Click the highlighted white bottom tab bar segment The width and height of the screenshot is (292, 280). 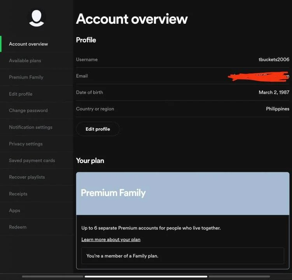146,276
